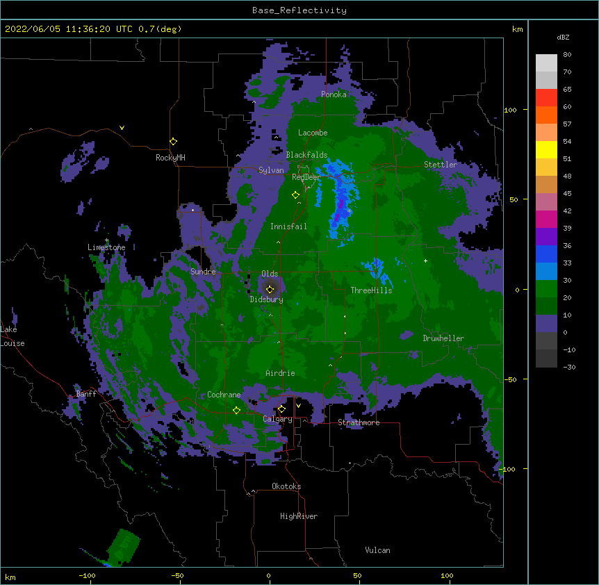
Task: Select the Innisfail label
Action: pyautogui.click(x=288, y=226)
